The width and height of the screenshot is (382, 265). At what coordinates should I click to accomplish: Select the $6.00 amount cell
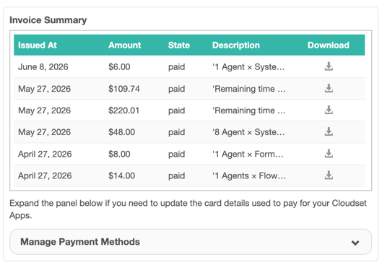(119, 66)
